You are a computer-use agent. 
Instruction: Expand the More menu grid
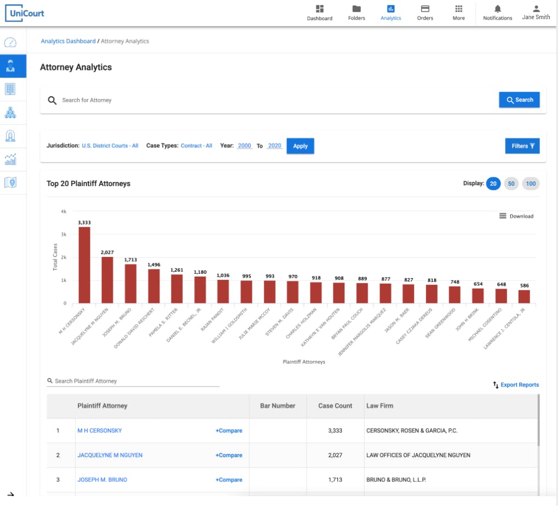458,13
